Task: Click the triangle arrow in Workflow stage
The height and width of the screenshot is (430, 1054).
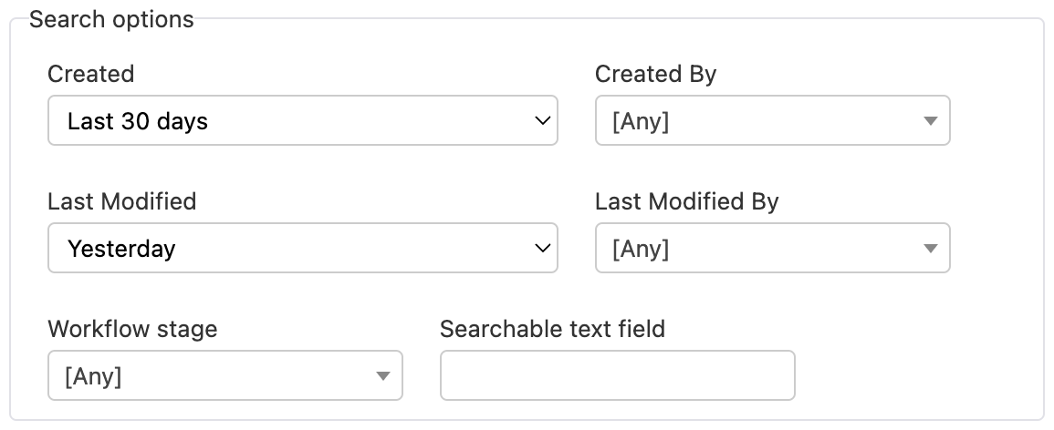Action: 382,375
